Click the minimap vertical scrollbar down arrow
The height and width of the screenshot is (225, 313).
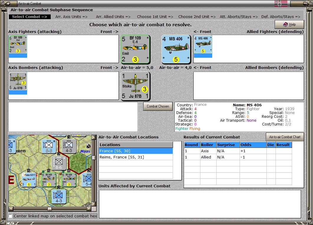(x=94, y=204)
